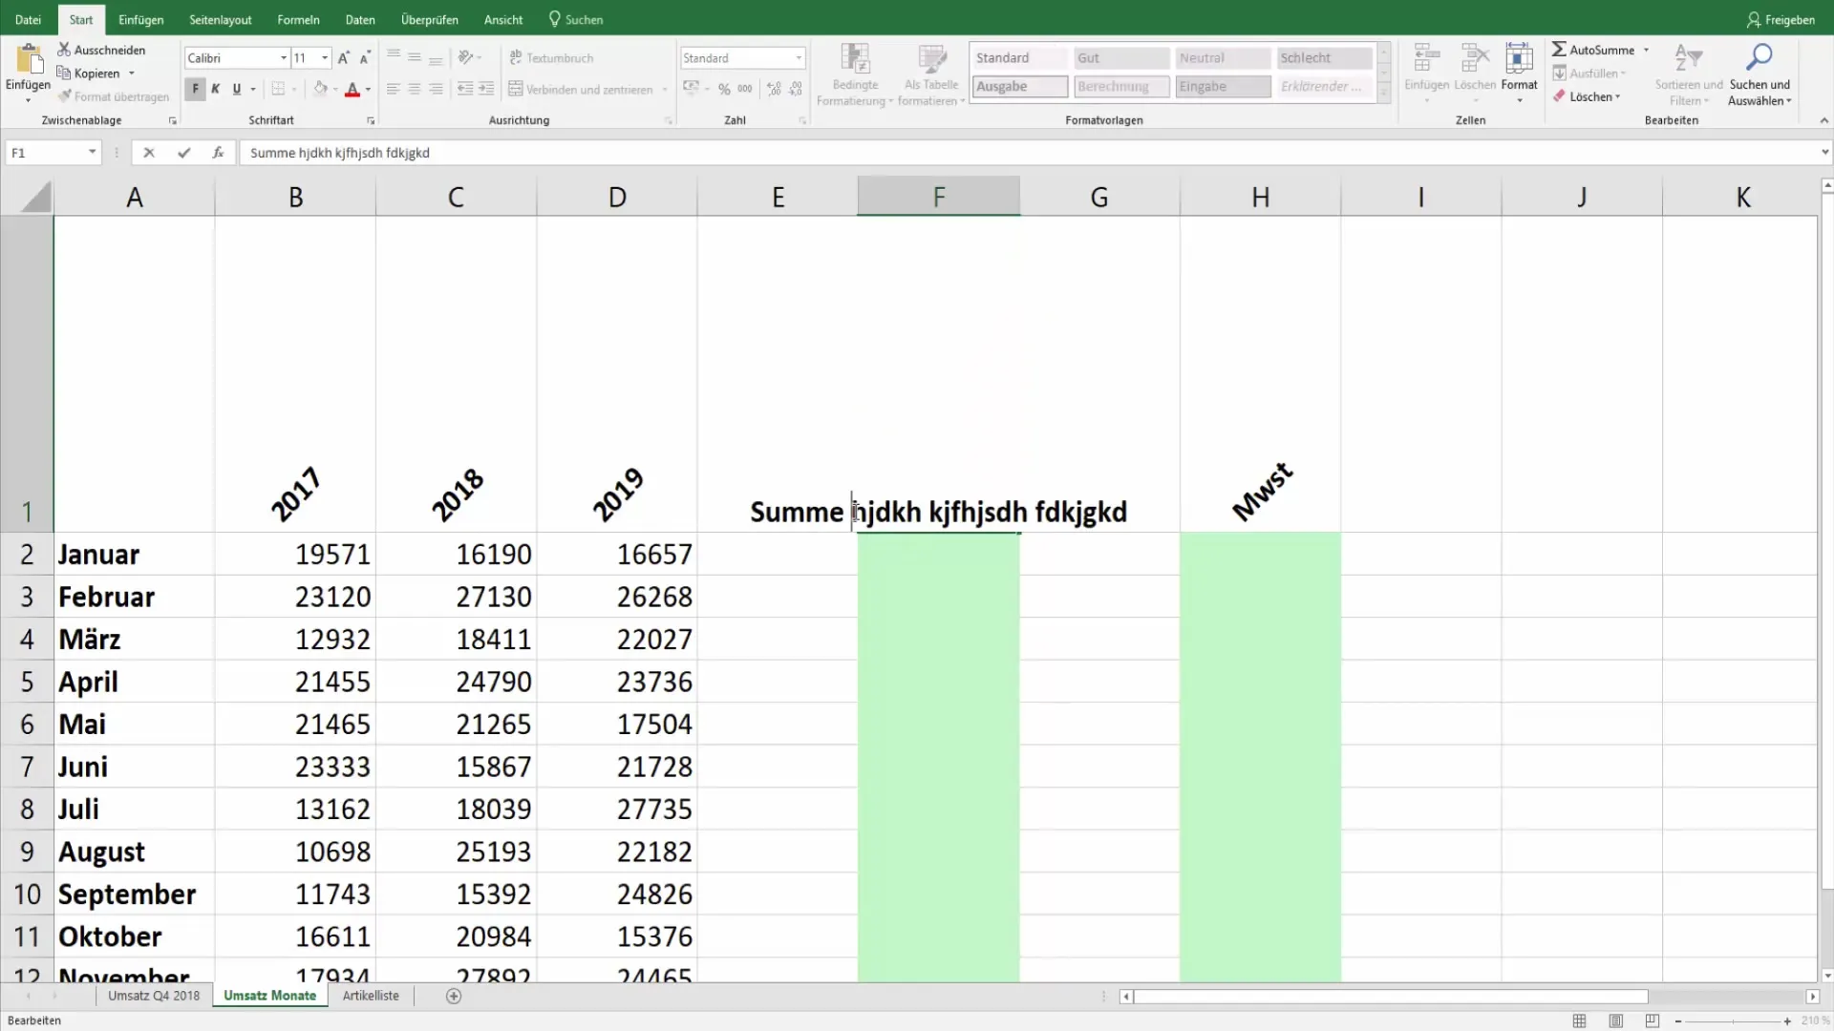Click zoom in plus on zoom slider
Image resolution: width=1834 pixels, height=1031 pixels.
tap(1787, 1021)
